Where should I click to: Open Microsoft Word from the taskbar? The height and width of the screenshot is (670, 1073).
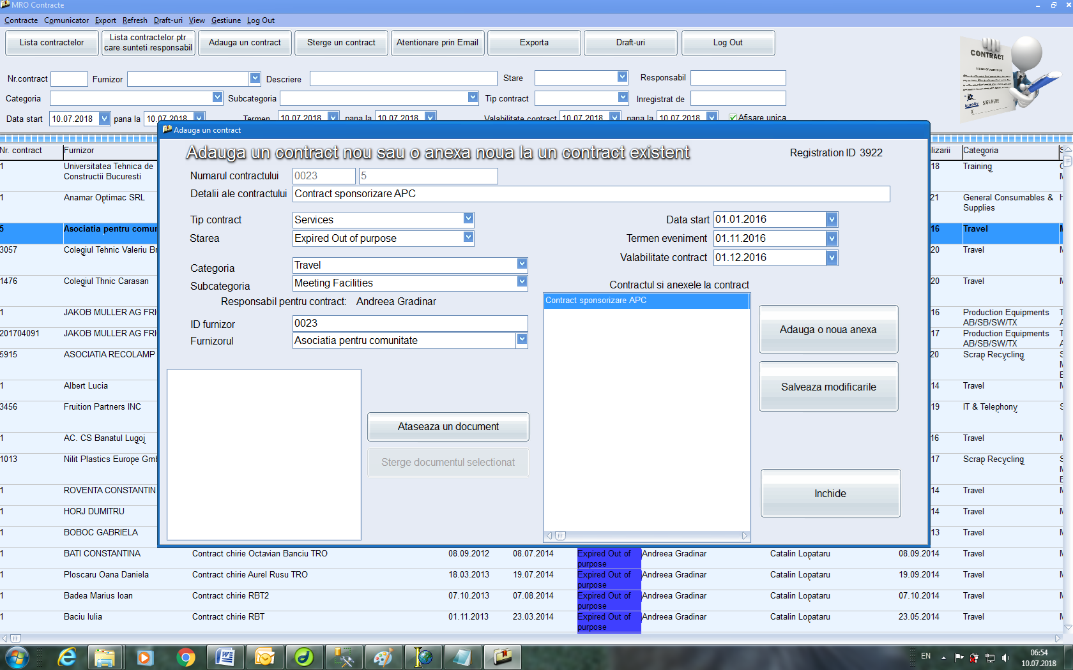pos(225,657)
